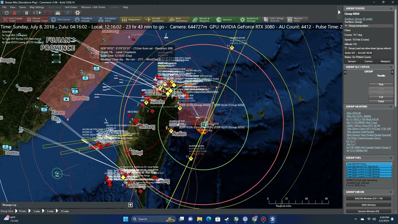The width and height of the screenshot is (398, 224).
Task: Click the red record button in toolbar
Action: click(x=48, y=13)
